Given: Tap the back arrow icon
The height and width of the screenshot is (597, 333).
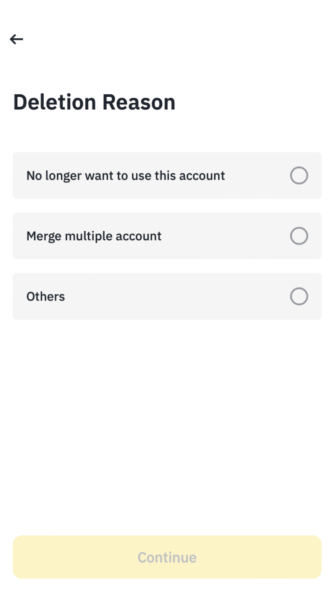Looking at the screenshot, I should pos(16,39).
